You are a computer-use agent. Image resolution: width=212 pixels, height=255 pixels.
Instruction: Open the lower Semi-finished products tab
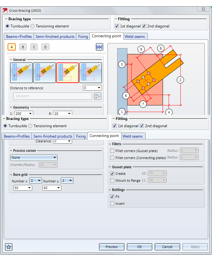pyautogui.click(x=53, y=136)
